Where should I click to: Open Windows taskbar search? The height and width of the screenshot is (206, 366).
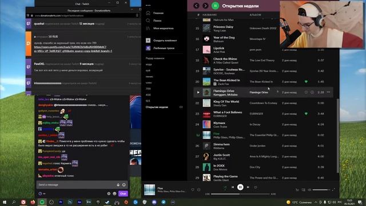click(14, 202)
